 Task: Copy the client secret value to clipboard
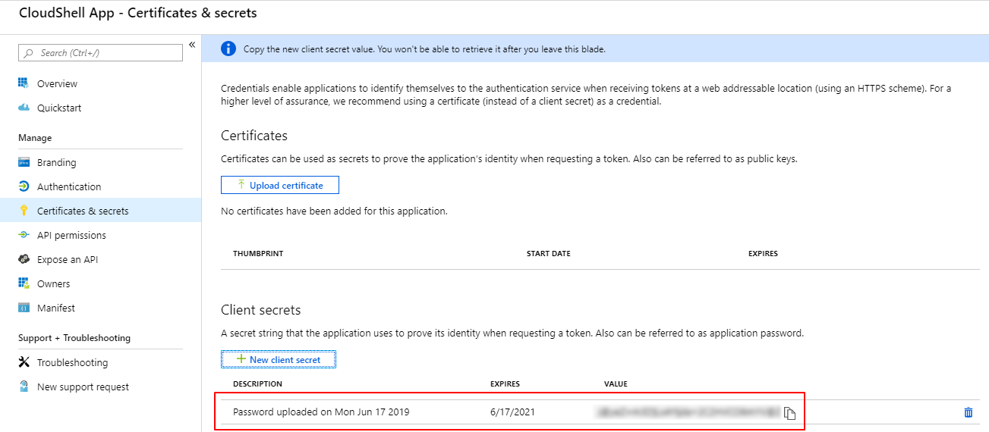click(x=790, y=413)
